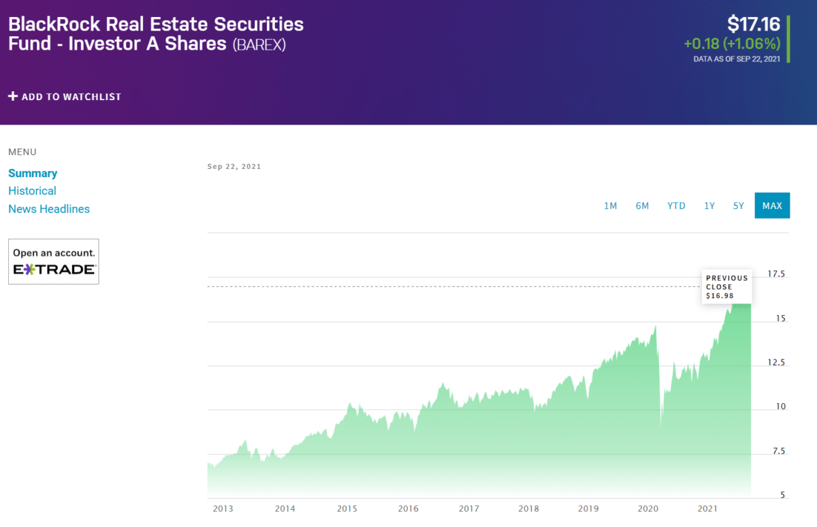The image size is (817, 527).
Task: Click the Previous Close $16.98 tooltip
Action: click(x=726, y=287)
